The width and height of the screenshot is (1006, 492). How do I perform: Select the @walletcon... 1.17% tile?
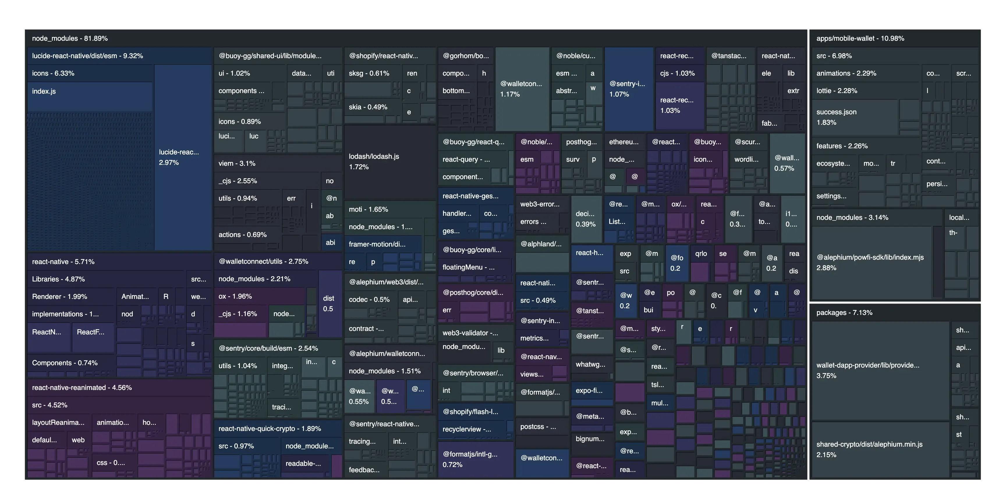tap(522, 89)
